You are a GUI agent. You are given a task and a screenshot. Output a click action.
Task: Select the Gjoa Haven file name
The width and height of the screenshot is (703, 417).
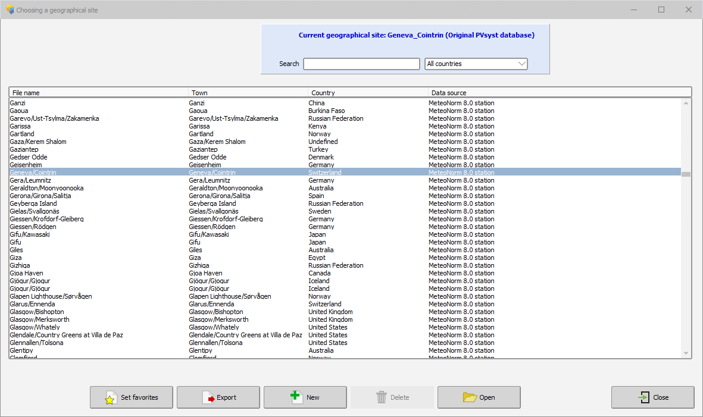click(26, 273)
